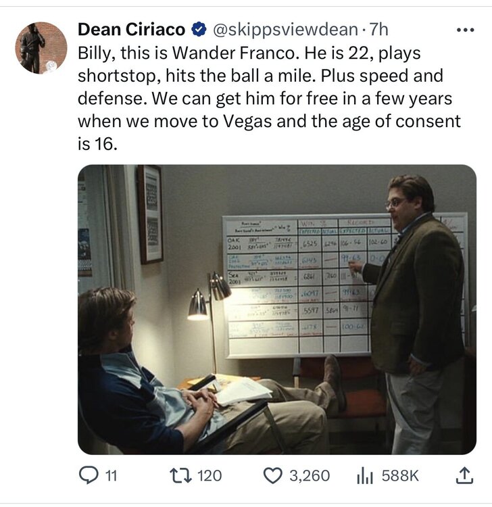Click the 7h timestamp
492x507 pixels.
(x=379, y=30)
